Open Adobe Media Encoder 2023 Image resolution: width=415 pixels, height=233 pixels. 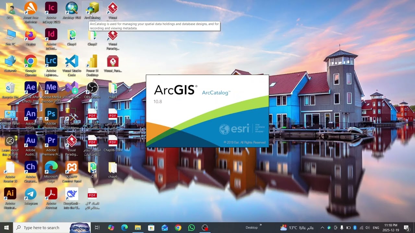[x=51, y=92]
